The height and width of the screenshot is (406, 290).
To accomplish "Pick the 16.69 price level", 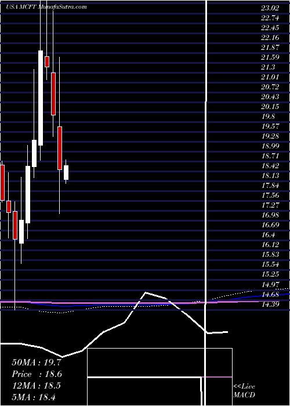I will 270,225.
